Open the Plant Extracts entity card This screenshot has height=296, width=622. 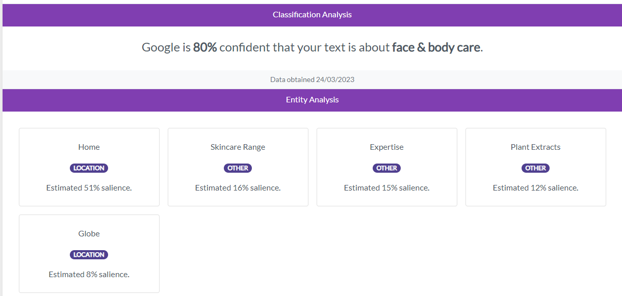pos(536,167)
